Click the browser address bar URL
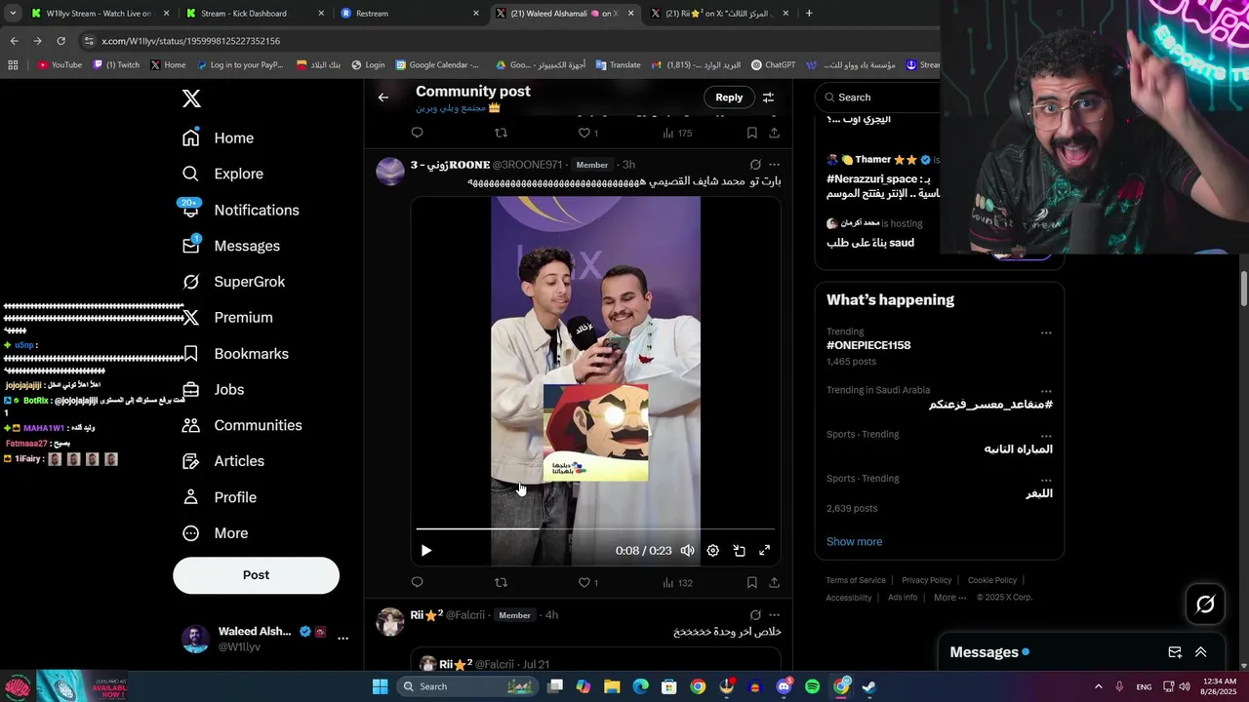This screenshot has height=702, width=1249. [190, 41]
